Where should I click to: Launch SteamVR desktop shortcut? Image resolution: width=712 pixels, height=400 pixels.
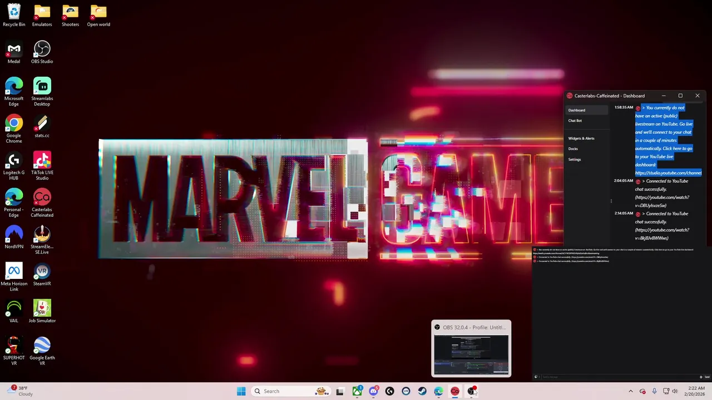(x=42, y=275)
